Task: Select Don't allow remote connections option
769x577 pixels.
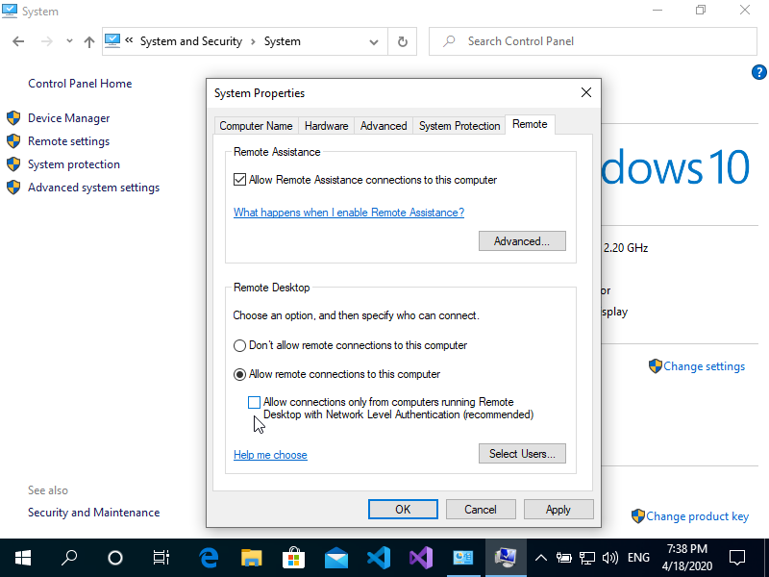Action: pos(240,345)
